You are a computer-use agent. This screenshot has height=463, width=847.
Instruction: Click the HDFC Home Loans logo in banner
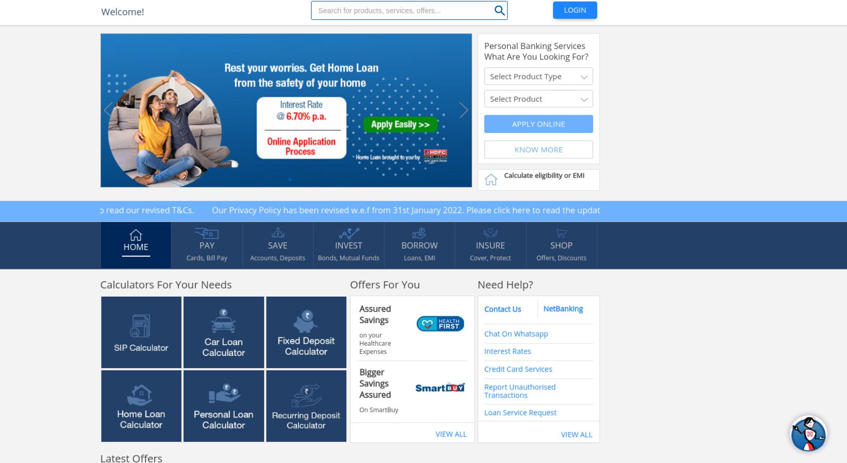click(435, 156)
